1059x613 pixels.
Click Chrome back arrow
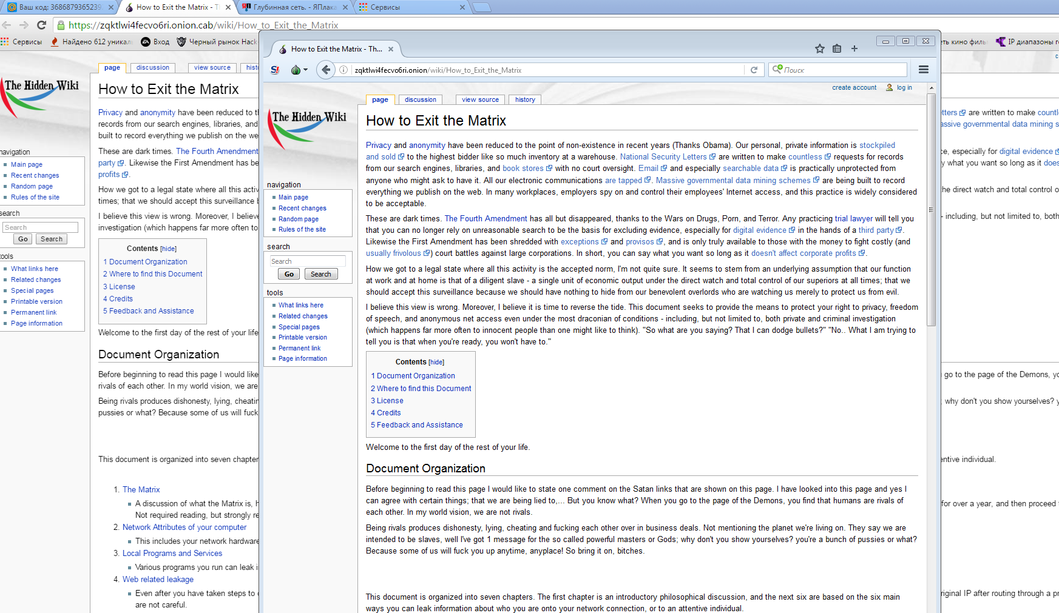click(x=7, y=25)
